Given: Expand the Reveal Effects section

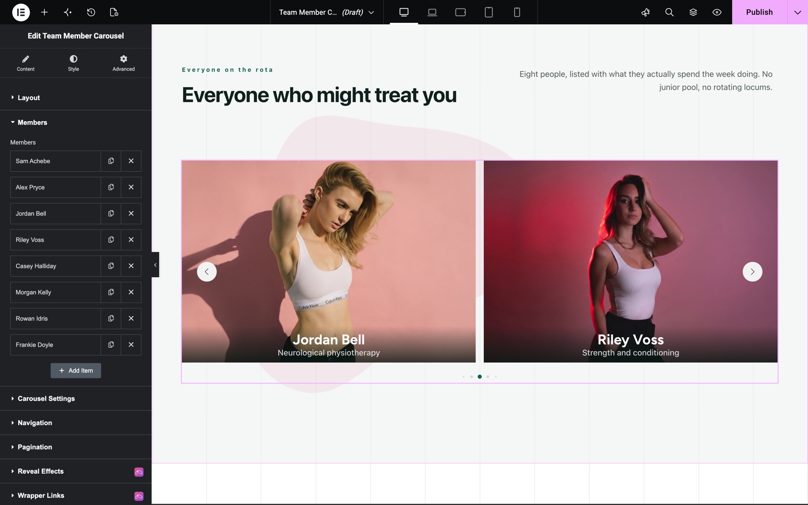Looking at the screenshot, I should (x=76, y=471).
